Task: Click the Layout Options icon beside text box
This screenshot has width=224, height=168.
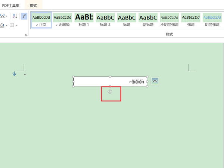Action: [x=155, y=81]
